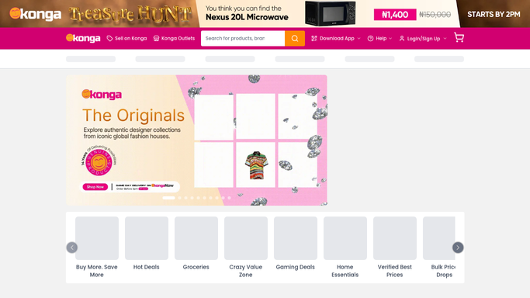530x298 pixels.
Task: Expand the Download App dropdown chevron
Action: pos(359,39)
